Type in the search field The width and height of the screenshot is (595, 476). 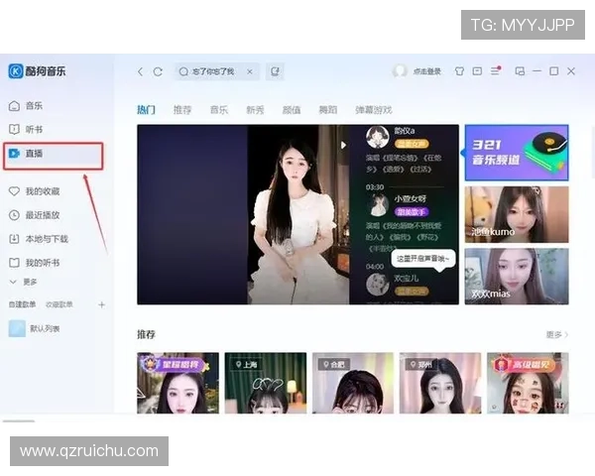(217, 71)
